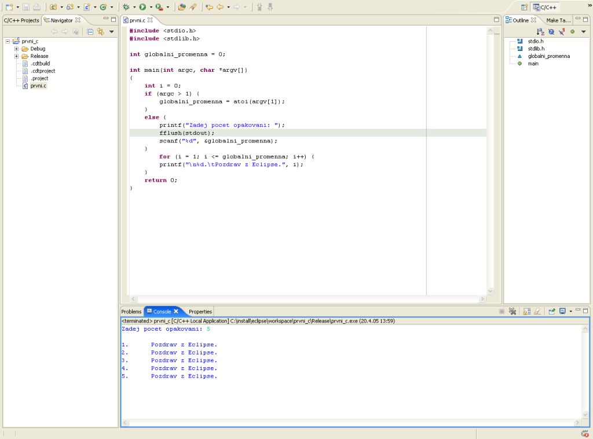
Task: Close the prvni.c editor tab
Action: pos(150,20)
